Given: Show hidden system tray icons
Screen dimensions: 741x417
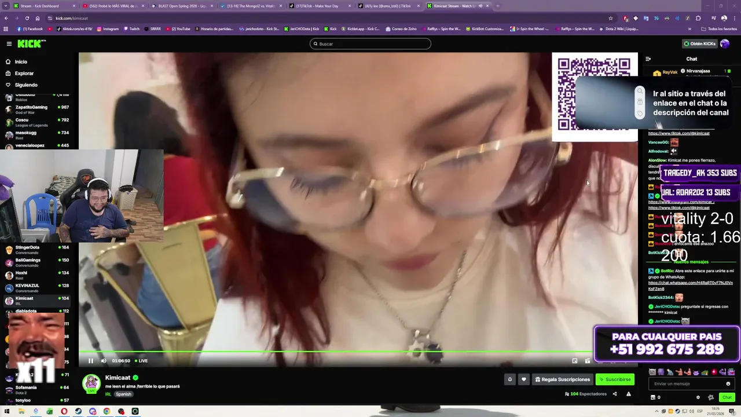Looking at the screenshot, I should pyautogui.click(x=656, y=411).
